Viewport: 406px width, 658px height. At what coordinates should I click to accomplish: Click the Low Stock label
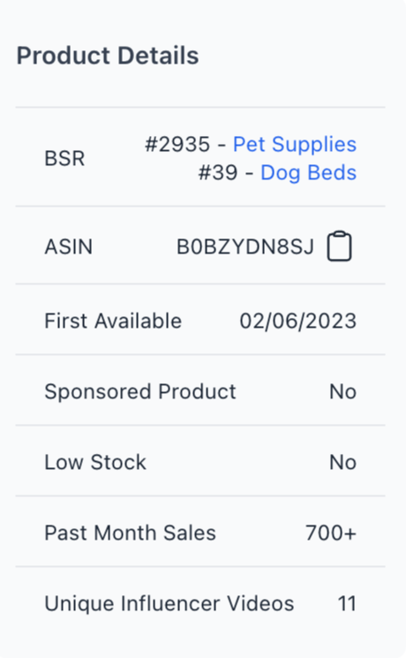(x=95, y=463)
